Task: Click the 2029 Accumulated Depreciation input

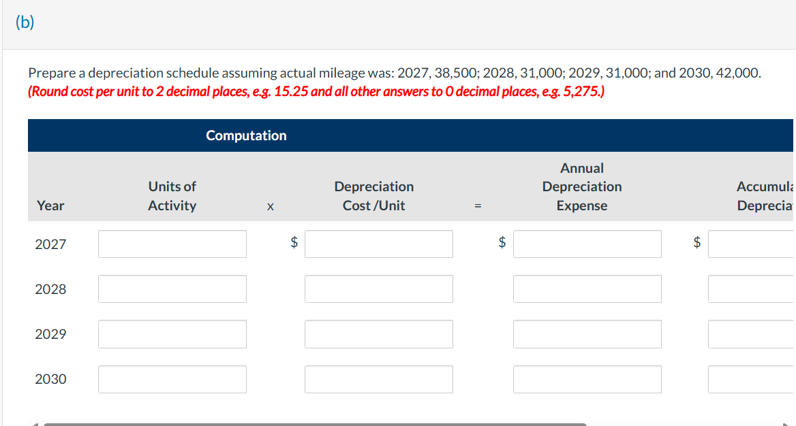Action: click(x=752, y=333)
